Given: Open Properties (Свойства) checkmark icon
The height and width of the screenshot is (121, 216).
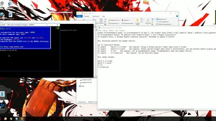Looking at the screenshot, I should [148, 20].
